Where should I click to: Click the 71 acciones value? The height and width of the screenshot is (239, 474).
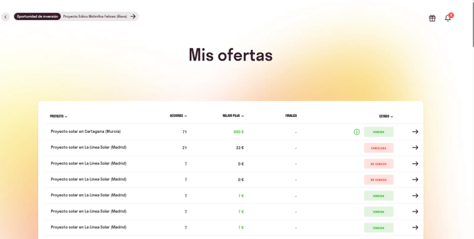(185, 132)
